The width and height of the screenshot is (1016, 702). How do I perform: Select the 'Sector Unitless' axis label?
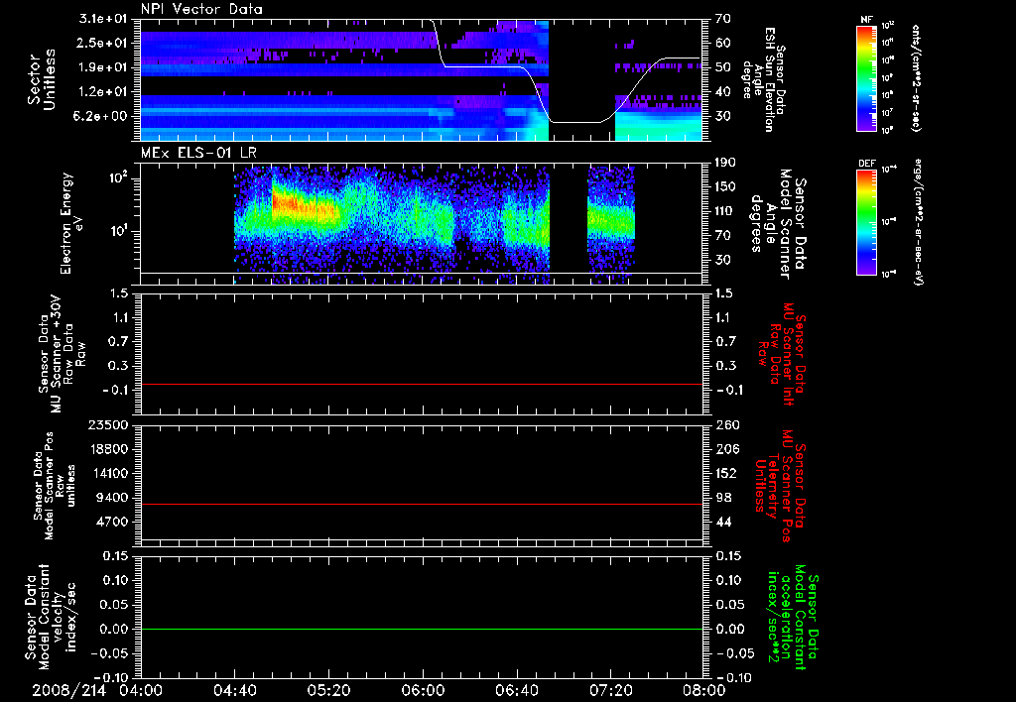42,79
